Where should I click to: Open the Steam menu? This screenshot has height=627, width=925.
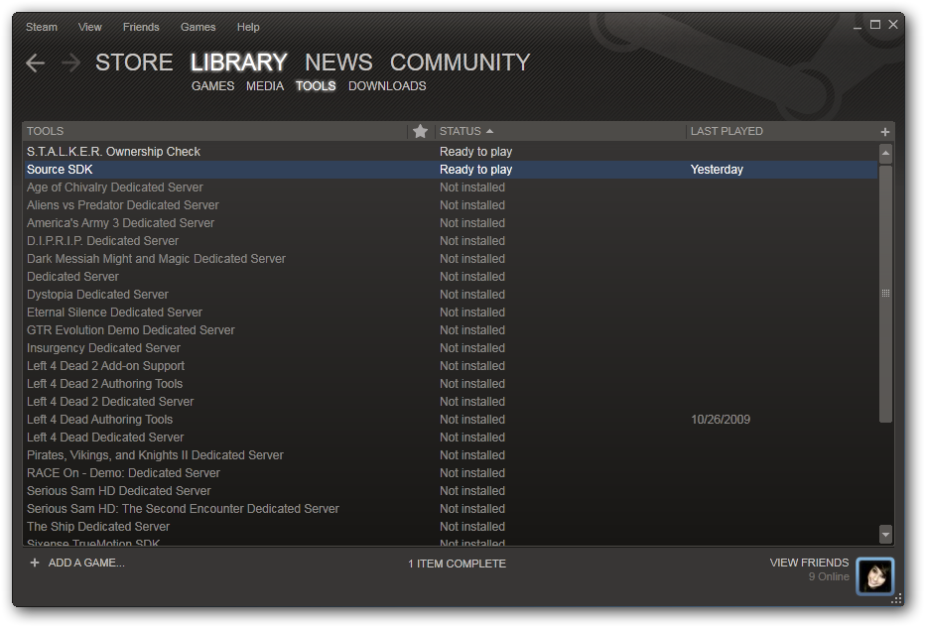point(42,27)
